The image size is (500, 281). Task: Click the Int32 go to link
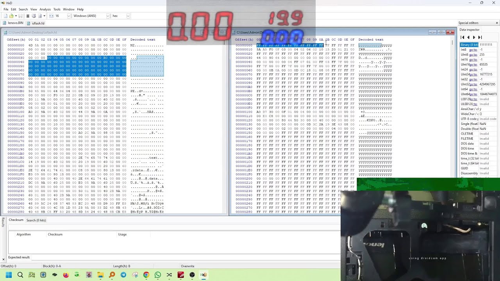coord(473,79)
